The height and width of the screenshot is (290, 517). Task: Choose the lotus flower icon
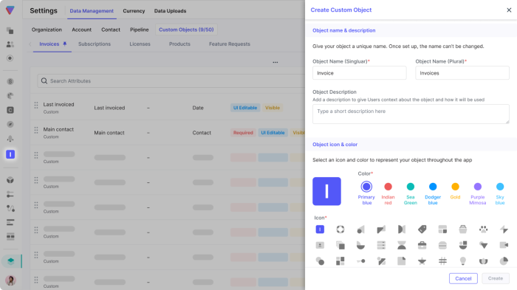point(483,261)
